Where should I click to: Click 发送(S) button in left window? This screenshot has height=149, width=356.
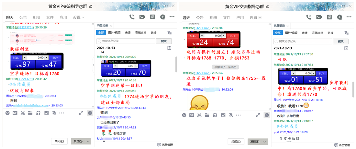[x=78, y=141]
